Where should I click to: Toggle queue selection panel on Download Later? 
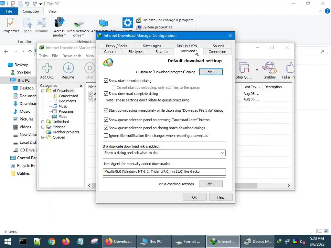pos(106,120)
